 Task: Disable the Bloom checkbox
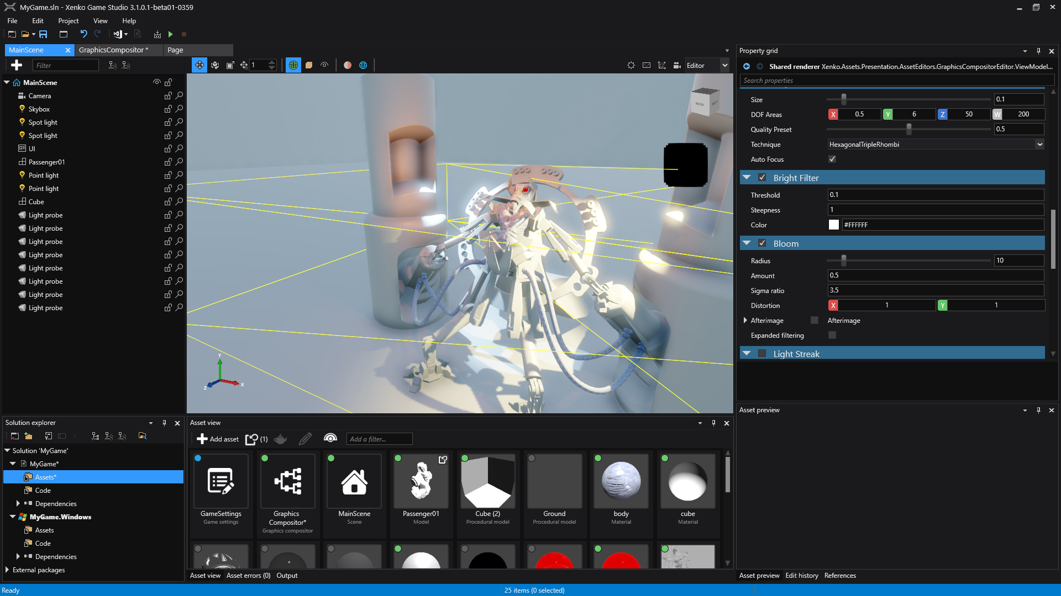click(x=763, y=243)
